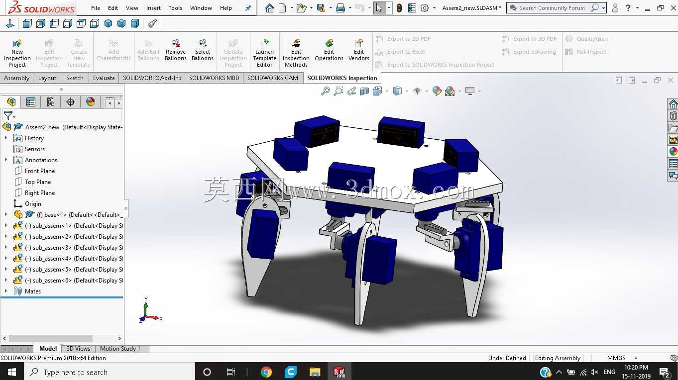678x380 pixels.
Task: Open Windows Start menu
Action: (11, 372)
